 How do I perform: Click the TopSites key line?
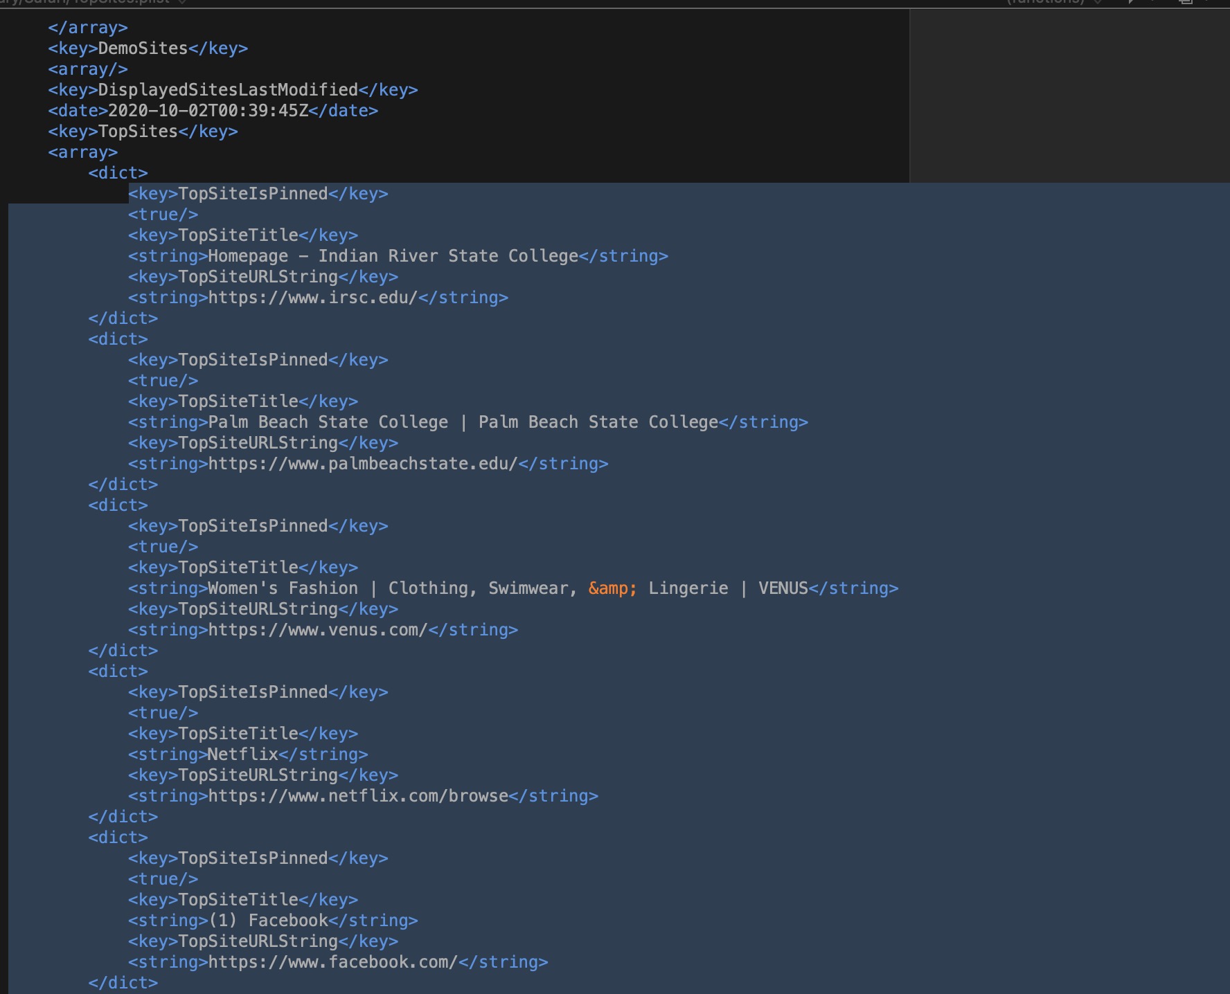pos(143,132)
